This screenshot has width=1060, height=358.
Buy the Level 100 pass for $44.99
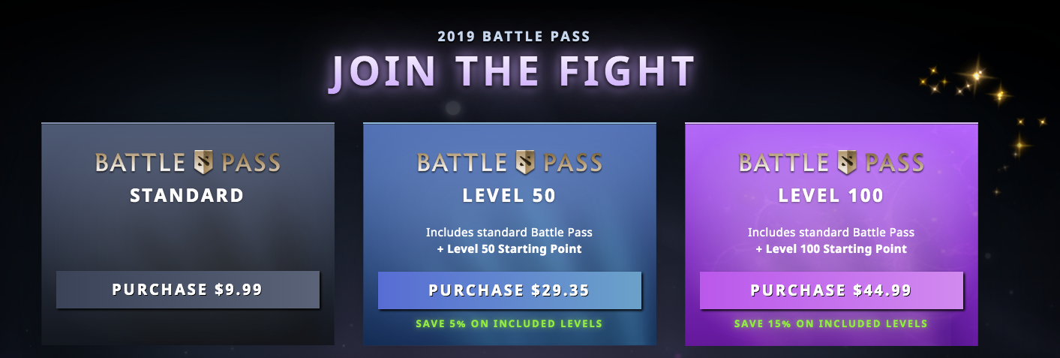tap(831, 290)
